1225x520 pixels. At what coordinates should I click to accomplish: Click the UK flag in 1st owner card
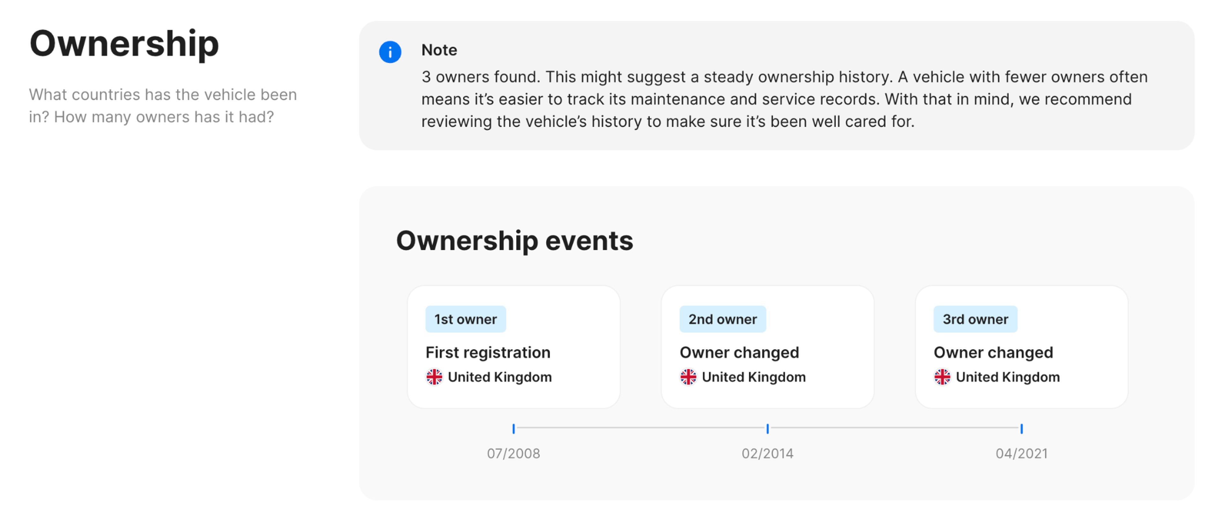pos(434,377)
